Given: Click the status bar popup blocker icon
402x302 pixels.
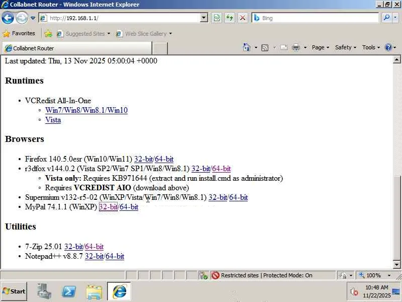Looking at the screenshot, I should pyautogui.click(x=204, y=275).
